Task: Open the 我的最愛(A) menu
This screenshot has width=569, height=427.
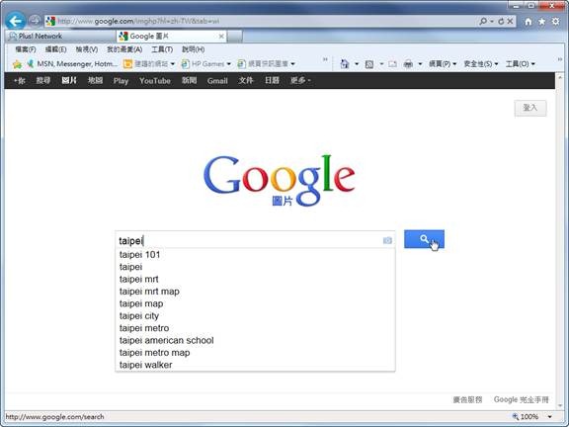Action: 124,49
